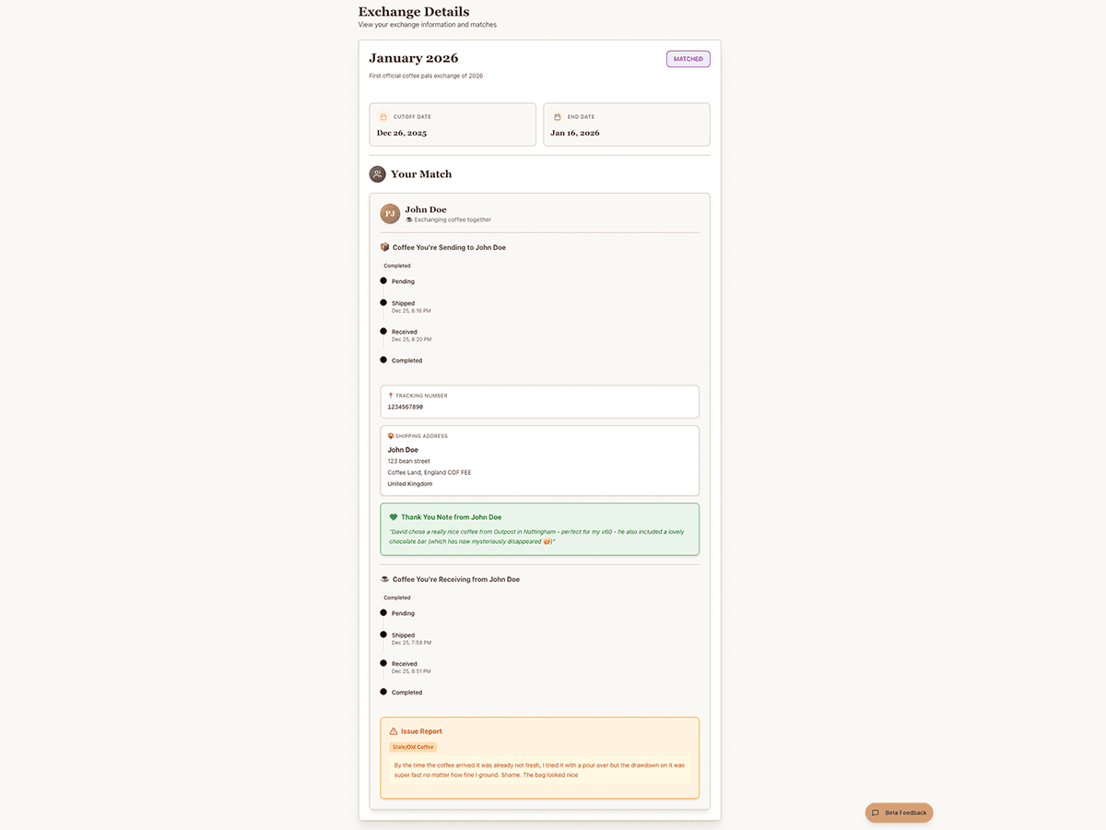
Task: Expand the Your Match section
Action: (420, 173)
